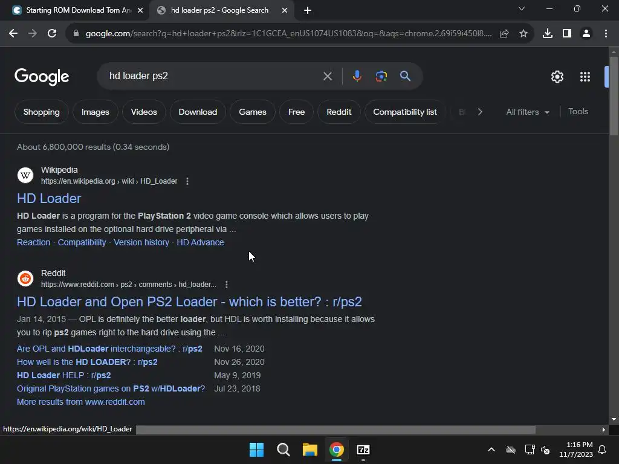The image size is (619, 464).
Task: Expand the All filters dropdown
Action: coord(527,112)
